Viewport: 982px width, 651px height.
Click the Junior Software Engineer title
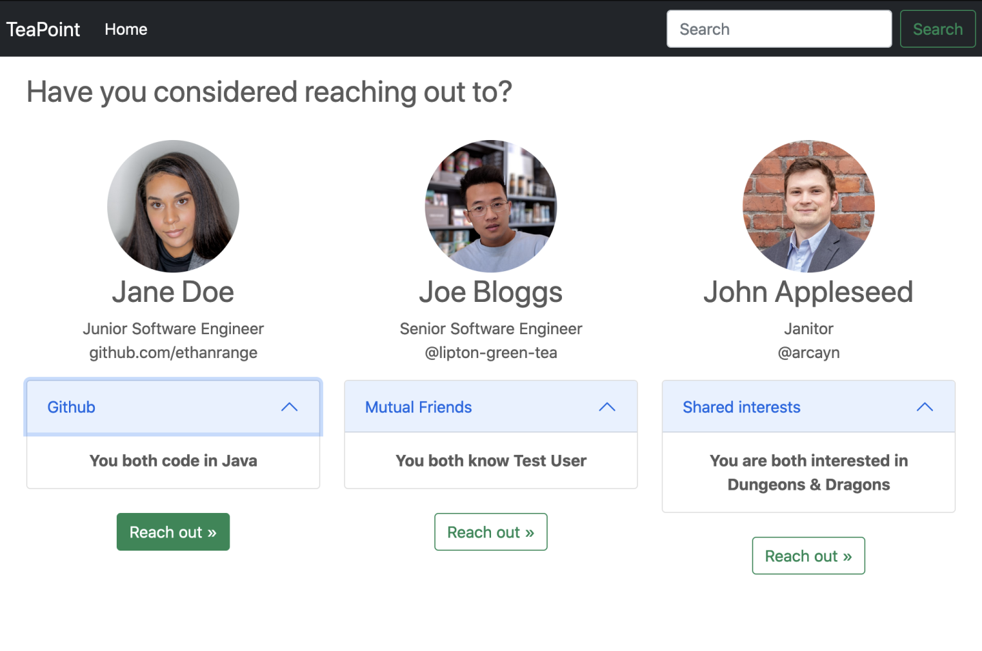coord(173,329)
